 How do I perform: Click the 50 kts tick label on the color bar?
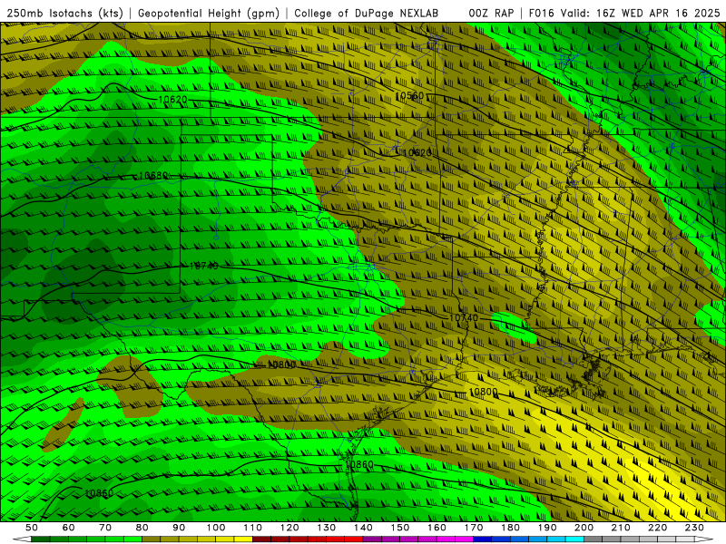32,528
